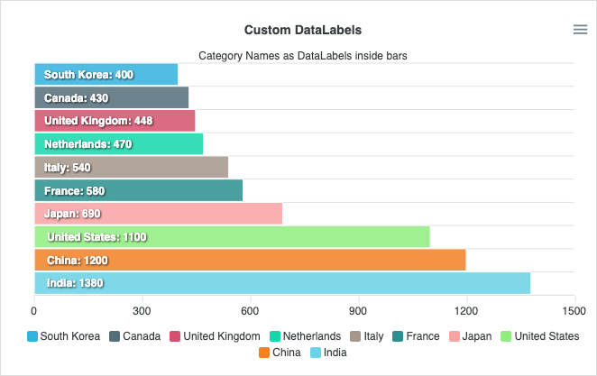Select the China: 1200 bar
The width and height of the screenshot is (597, 376).
click(x=250, y=260)
